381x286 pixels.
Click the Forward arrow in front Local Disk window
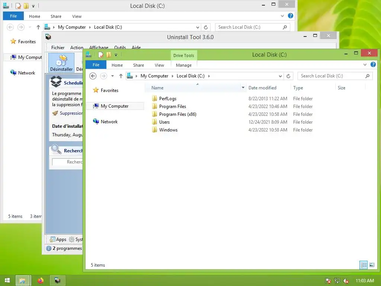click(x=103, y=76)
